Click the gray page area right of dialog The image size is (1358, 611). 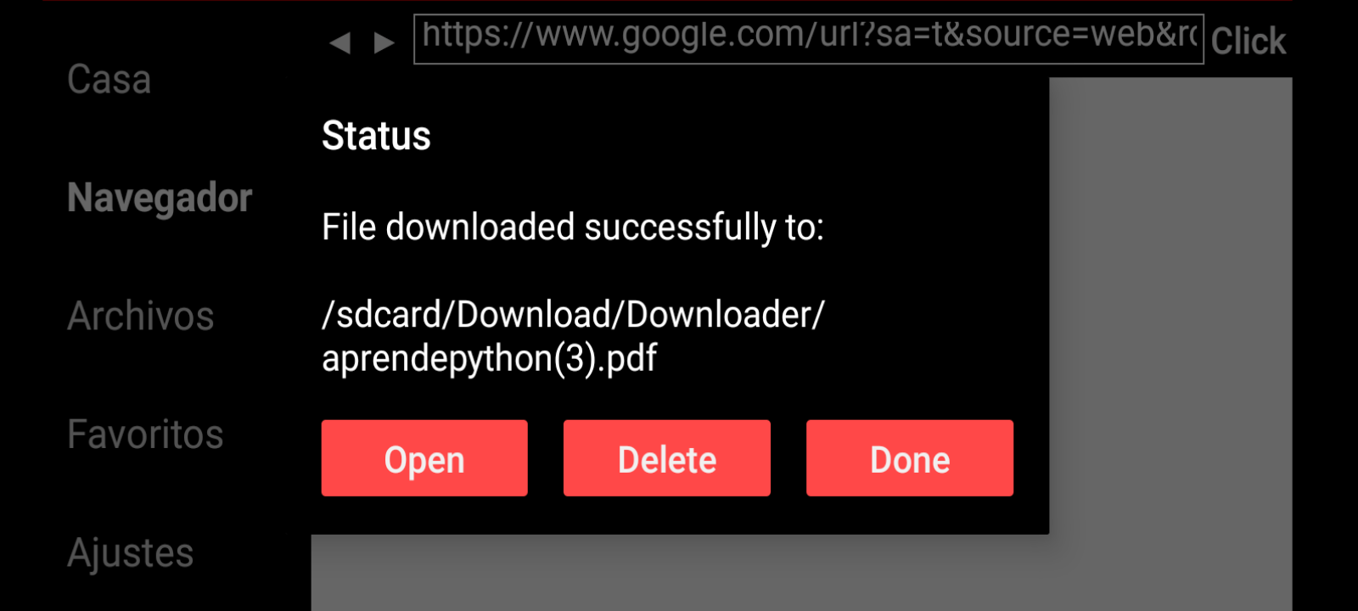[x=1170, y=305]
